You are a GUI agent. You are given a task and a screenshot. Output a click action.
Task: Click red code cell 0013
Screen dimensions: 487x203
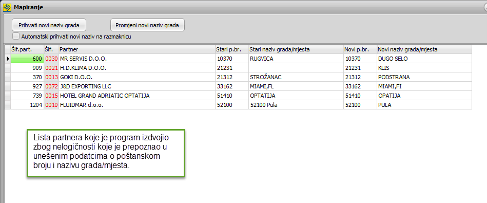[51, 77]
